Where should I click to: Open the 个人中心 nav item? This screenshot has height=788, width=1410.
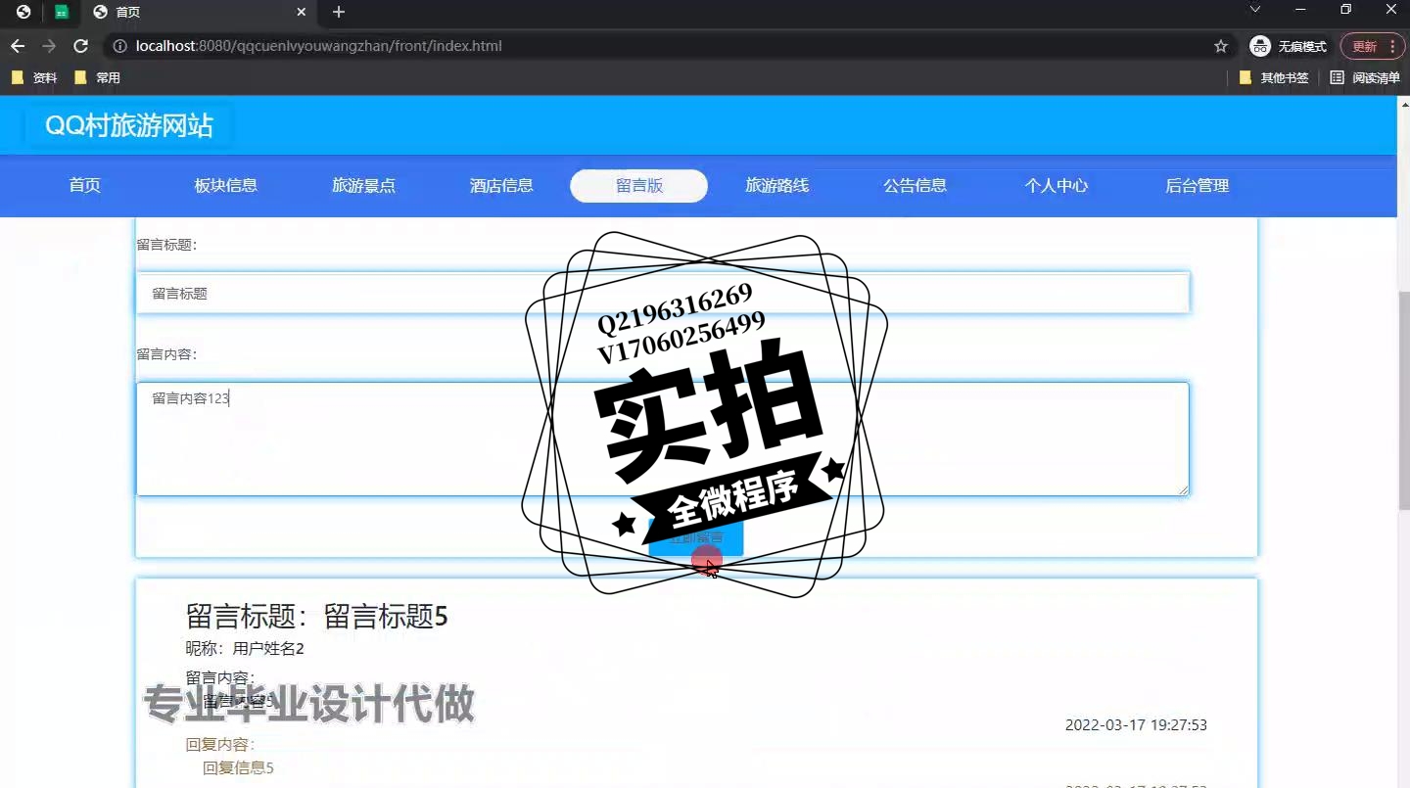pyautogui.click(x=1057, y=186)
